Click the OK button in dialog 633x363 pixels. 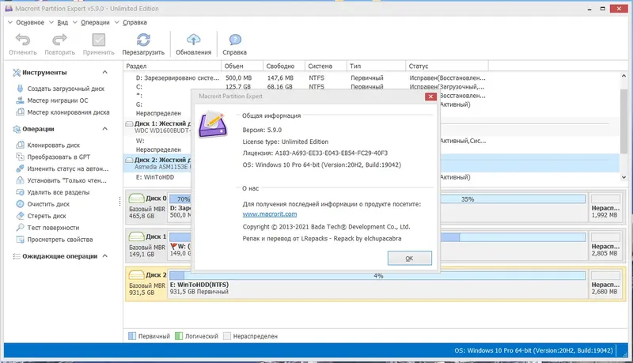tap(409, 258)
